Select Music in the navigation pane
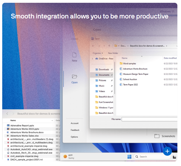Viewport: 181px width, 166px height. click(x=100, y=86)
